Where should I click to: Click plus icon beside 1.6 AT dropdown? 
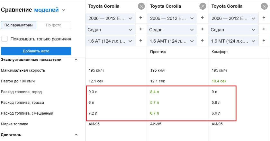(x=141, y=41)
